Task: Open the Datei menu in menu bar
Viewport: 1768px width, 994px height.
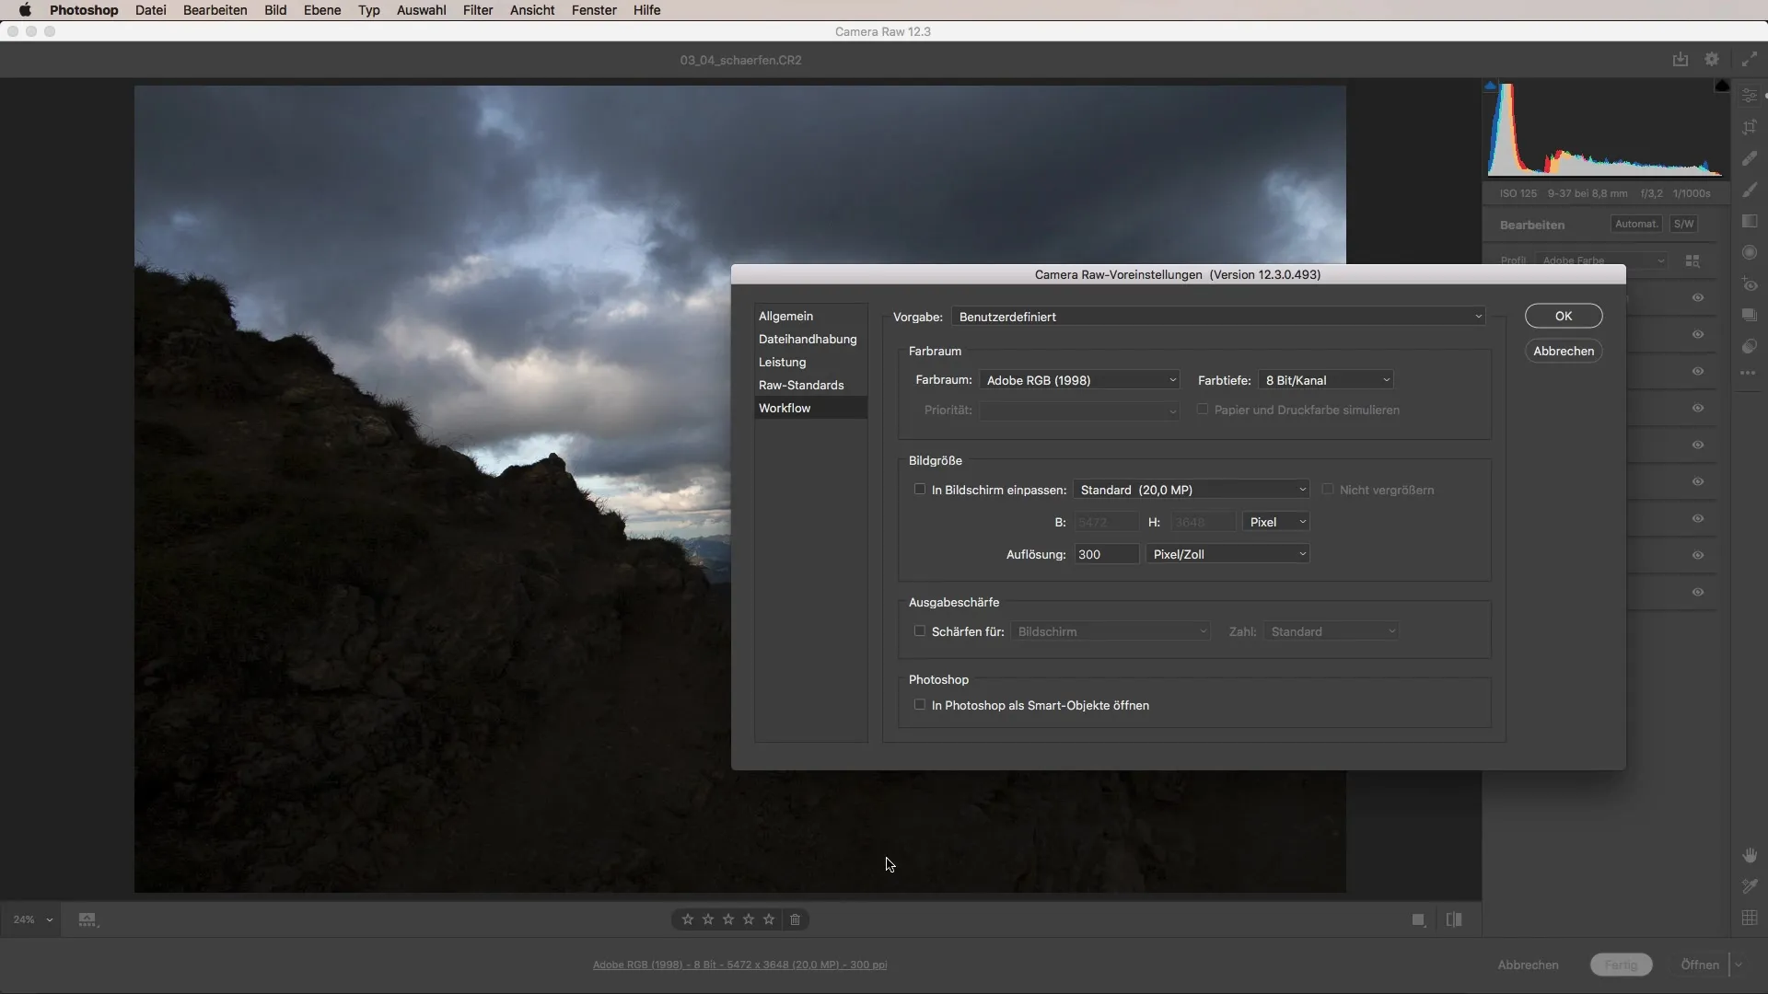Action: pyautogui.click(x=150, y=10)
